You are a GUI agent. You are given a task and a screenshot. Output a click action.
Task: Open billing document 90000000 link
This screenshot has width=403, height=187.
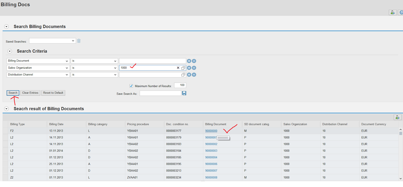point(211,131)
